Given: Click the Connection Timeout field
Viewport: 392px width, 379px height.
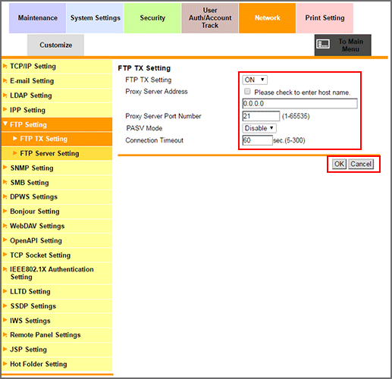Looking at the screenshot, I should click(x=257, y=140).
